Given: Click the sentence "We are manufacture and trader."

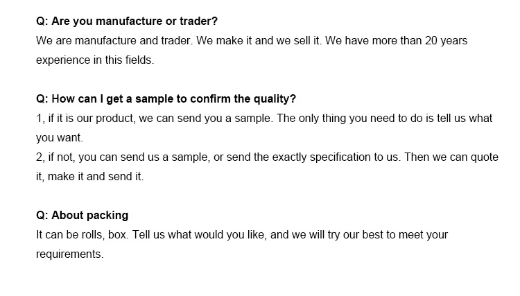Looking at the screenshot, I should [114, 40].
